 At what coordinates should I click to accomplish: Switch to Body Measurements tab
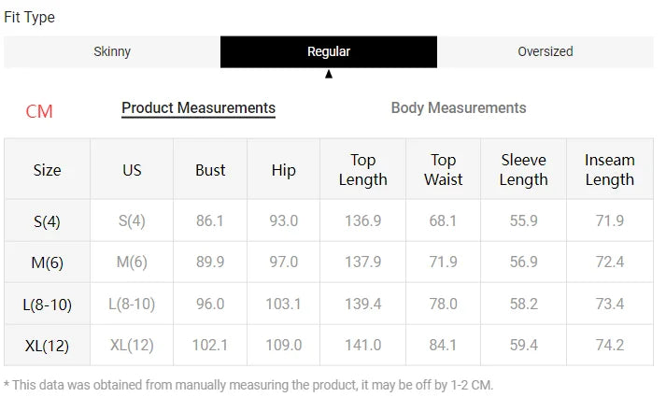pyautogui.click(x=458, y=108)
